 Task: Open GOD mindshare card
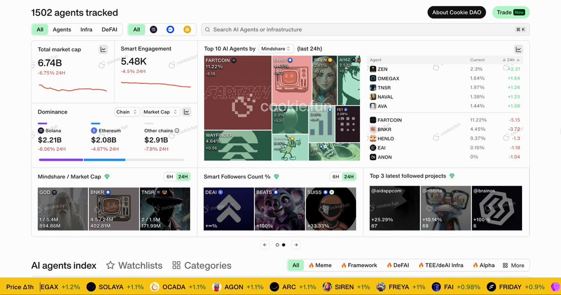(63, 209)
